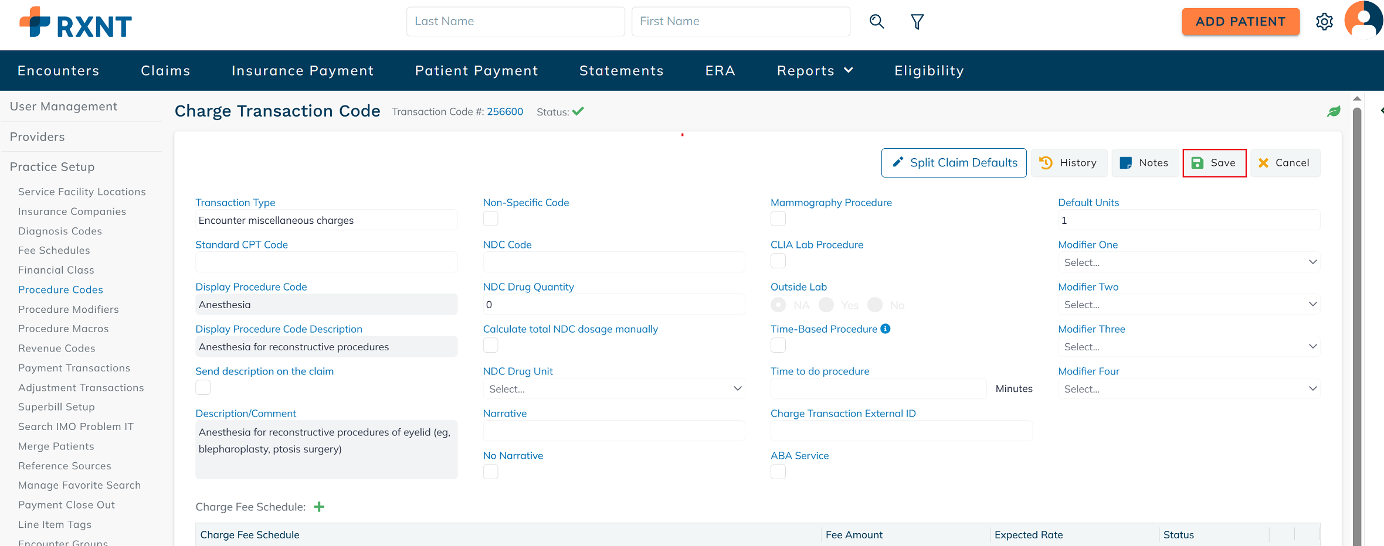Click the Time-Based Procedure info icon

(886, 329)
